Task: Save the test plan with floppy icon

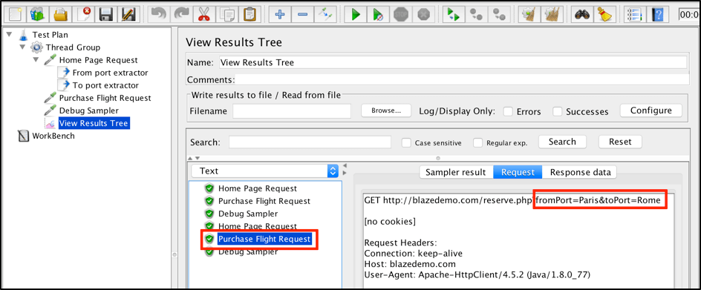Action: 106,14
